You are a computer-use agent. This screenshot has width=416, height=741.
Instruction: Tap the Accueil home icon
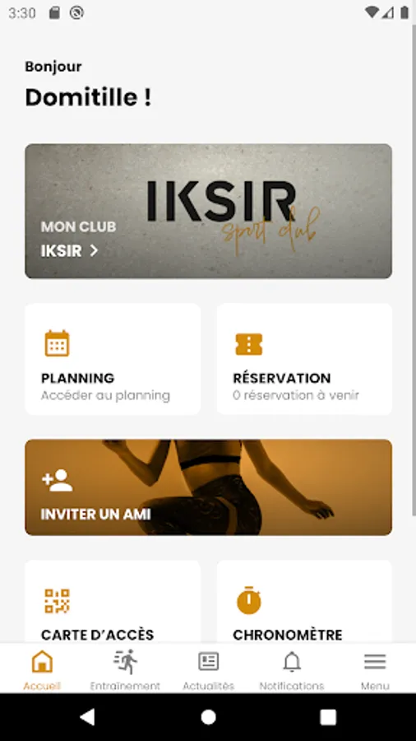tap(42, 661)
